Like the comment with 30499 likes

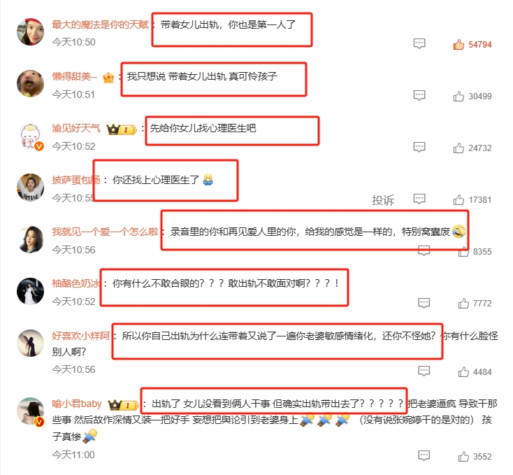tap(458, 97)
